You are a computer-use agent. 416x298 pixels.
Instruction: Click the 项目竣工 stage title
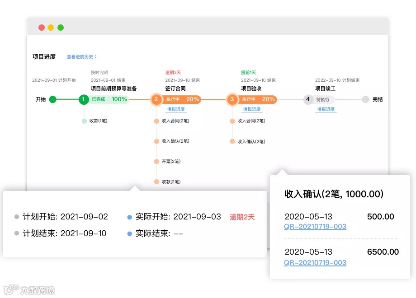tap(325, 88)
